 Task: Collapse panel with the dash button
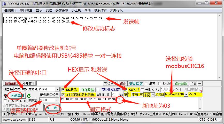200,84
